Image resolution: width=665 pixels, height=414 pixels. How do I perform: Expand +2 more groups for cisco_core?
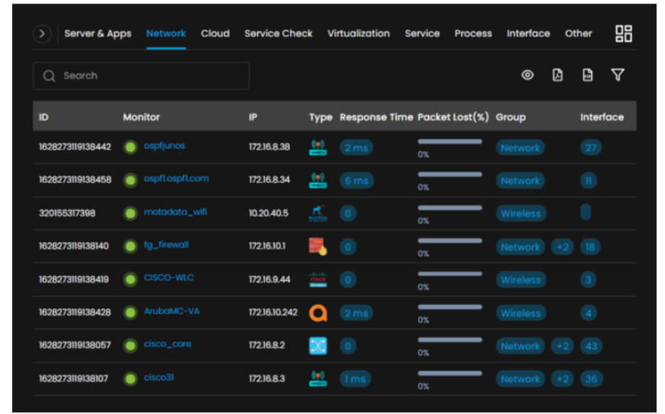click(563, 346)
